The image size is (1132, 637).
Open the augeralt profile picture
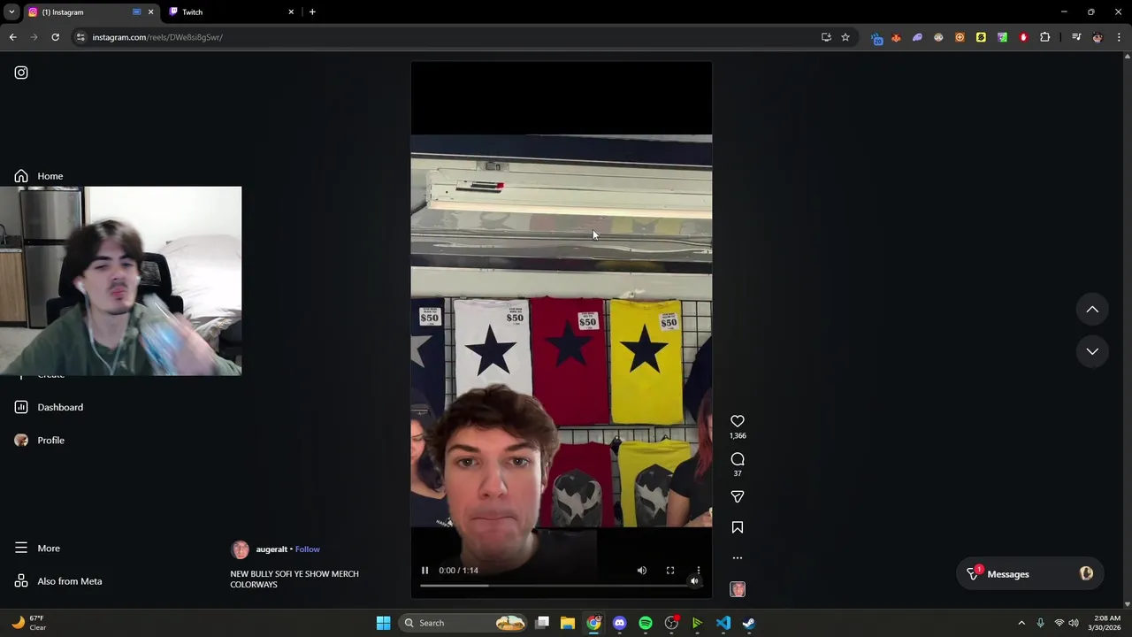240,549
